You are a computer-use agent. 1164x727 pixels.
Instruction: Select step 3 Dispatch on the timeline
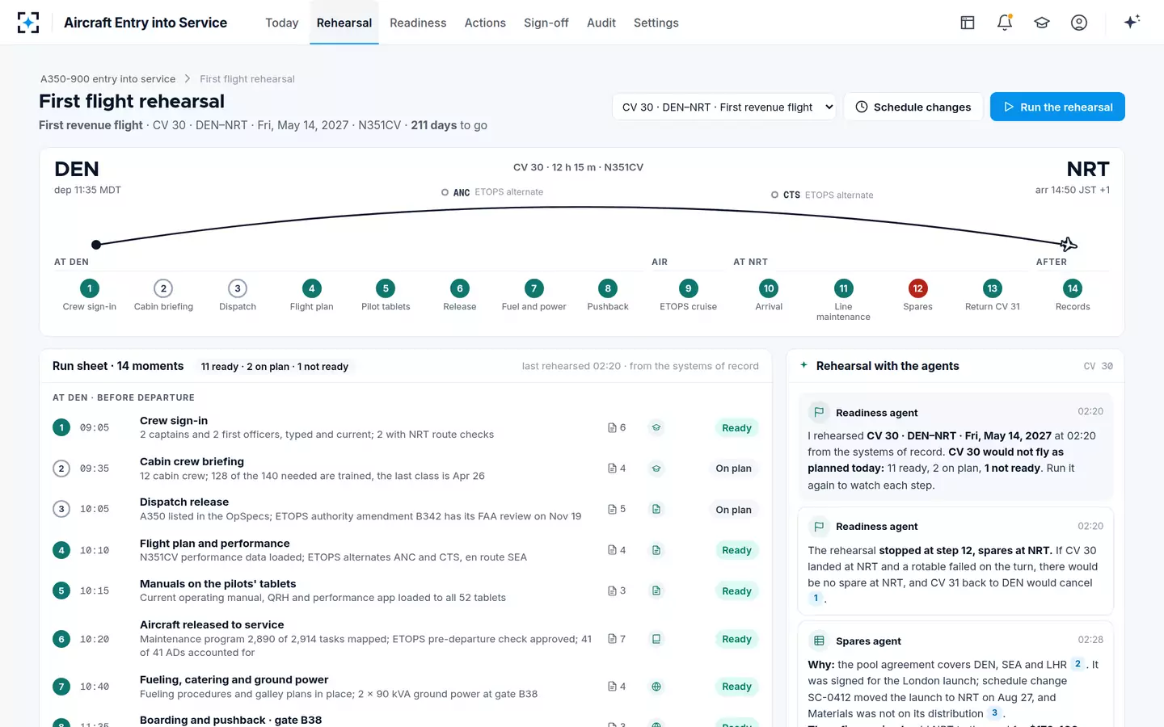click(x=238, y=296)
